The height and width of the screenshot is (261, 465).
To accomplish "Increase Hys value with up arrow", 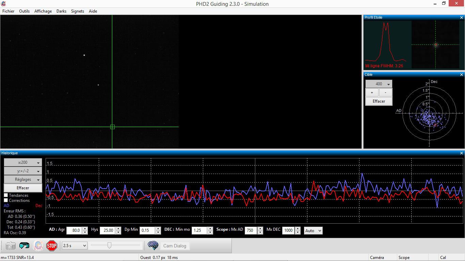I will tap(118, 229).
